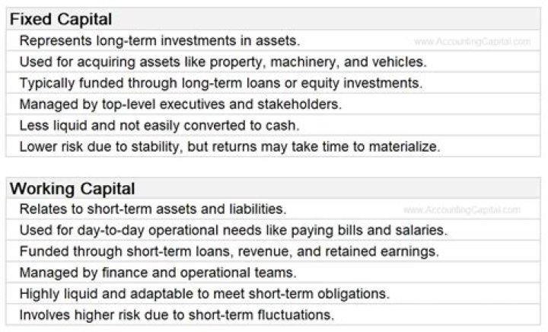Click the Working Capital table heading
The height and width of the screenshot is (332, 548).
click(72, 188)
